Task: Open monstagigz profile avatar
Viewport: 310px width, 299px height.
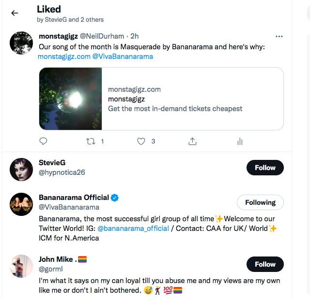Action: 21,43
